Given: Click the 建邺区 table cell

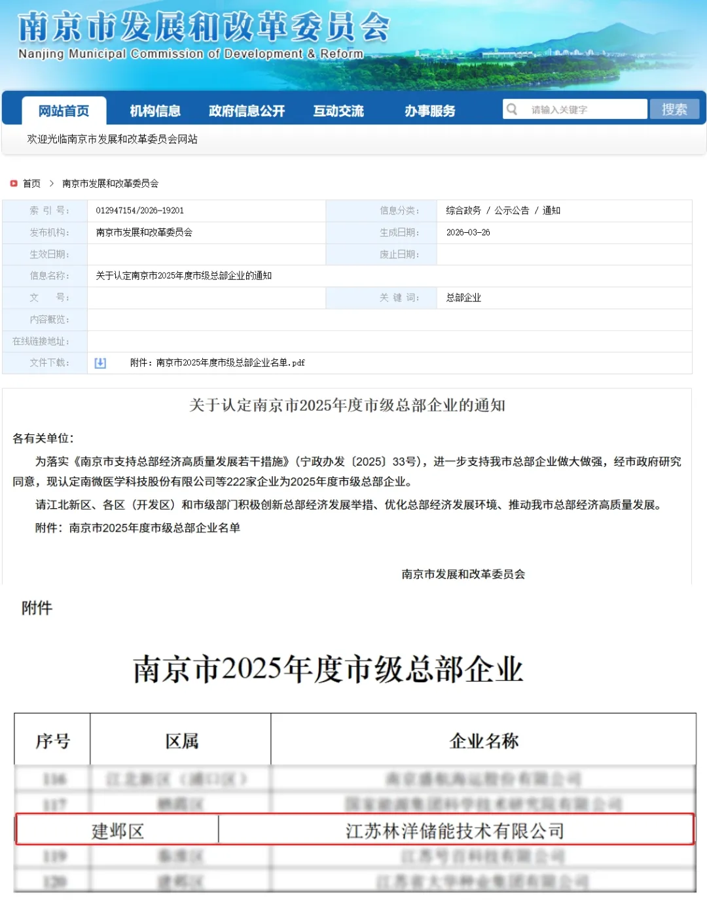Looking at the screenshot, I should (x=118, y=831).
